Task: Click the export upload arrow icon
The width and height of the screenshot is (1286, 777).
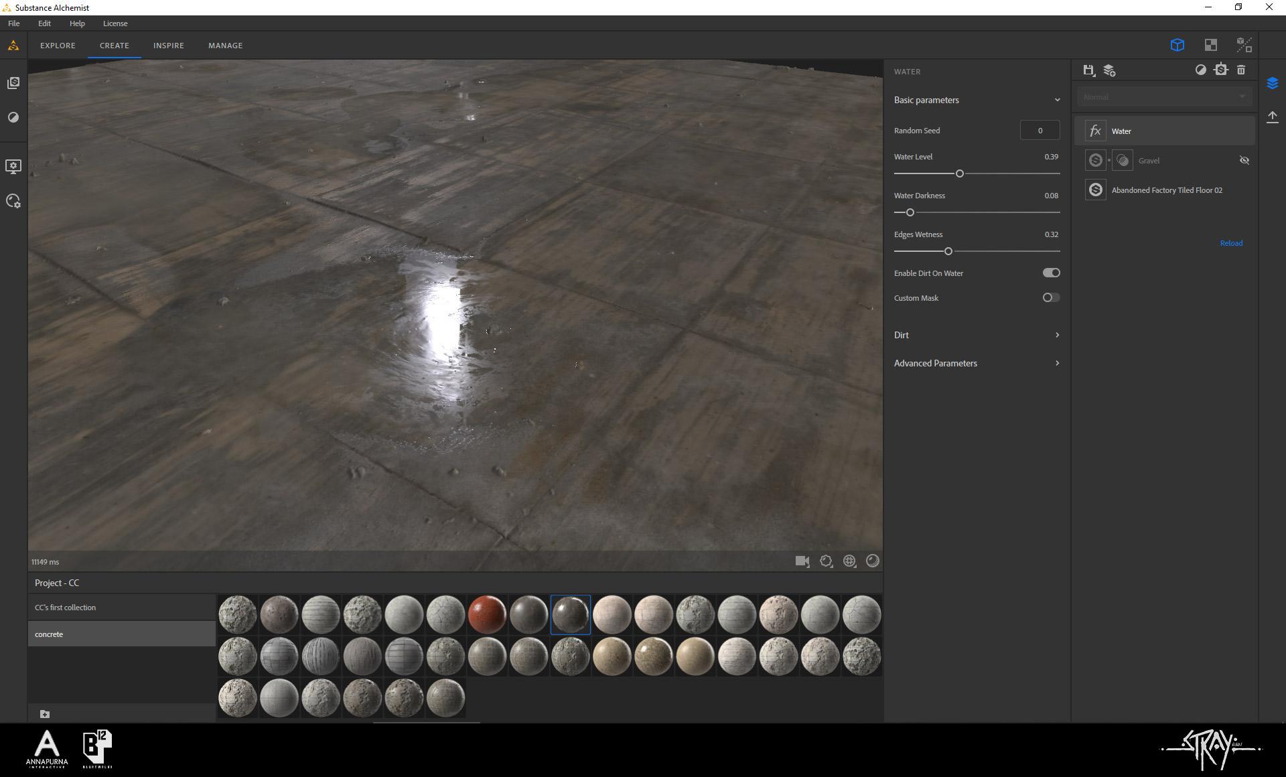Action: [1272, 117]
